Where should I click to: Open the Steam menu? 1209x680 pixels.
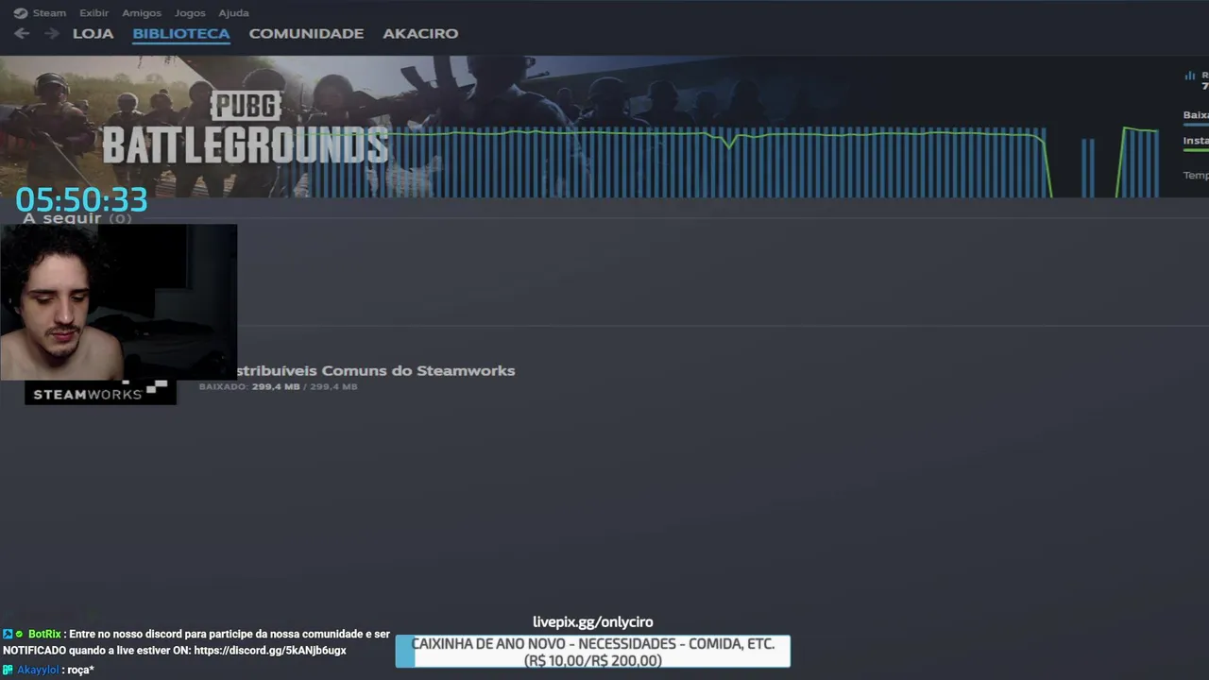coord(49,13)
